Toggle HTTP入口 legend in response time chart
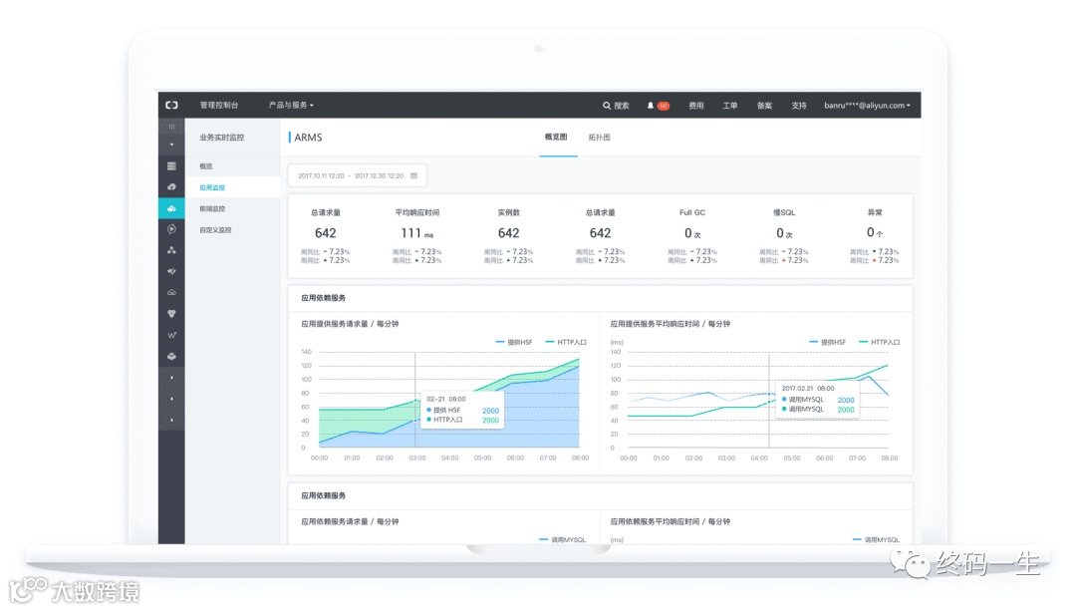Screen dimensions: 1076x611 coord(880,342)
